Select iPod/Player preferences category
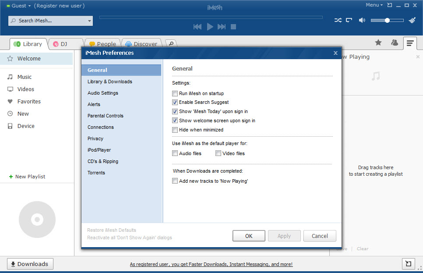The image size is (423, 273). point(121,150)
